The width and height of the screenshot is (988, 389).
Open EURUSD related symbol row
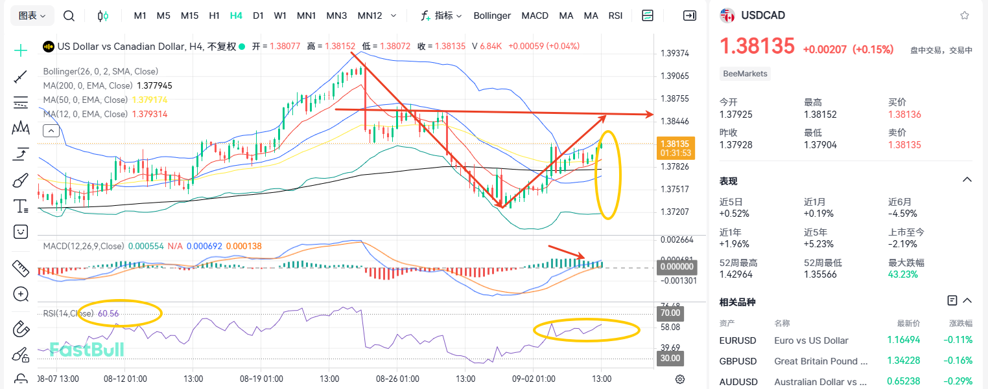(846, 340)
